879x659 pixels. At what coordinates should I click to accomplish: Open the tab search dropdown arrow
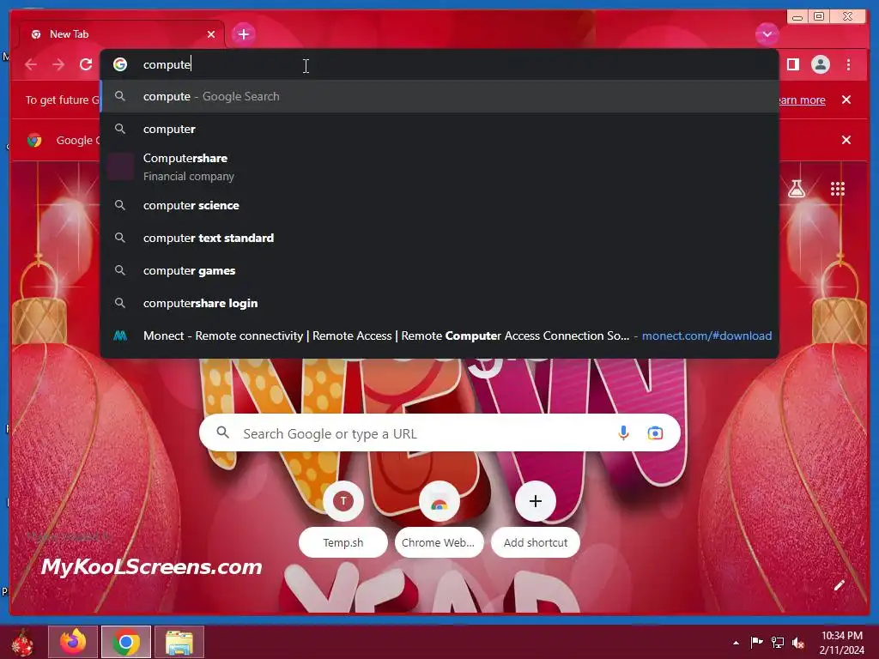[x=767, y=34]
